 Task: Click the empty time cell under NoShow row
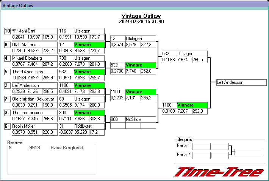133,125
